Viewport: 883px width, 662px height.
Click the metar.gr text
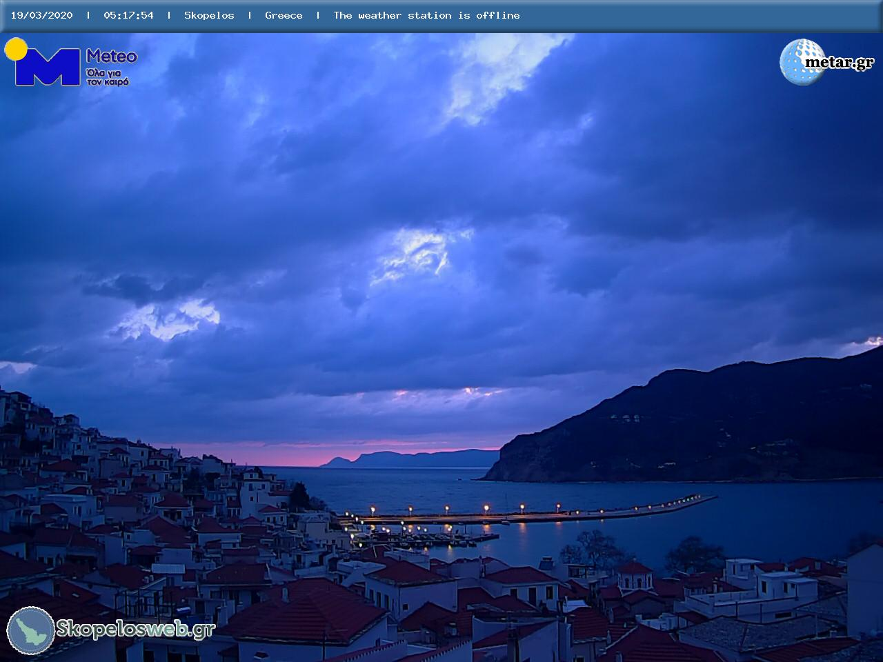click(x=840, y=63)
